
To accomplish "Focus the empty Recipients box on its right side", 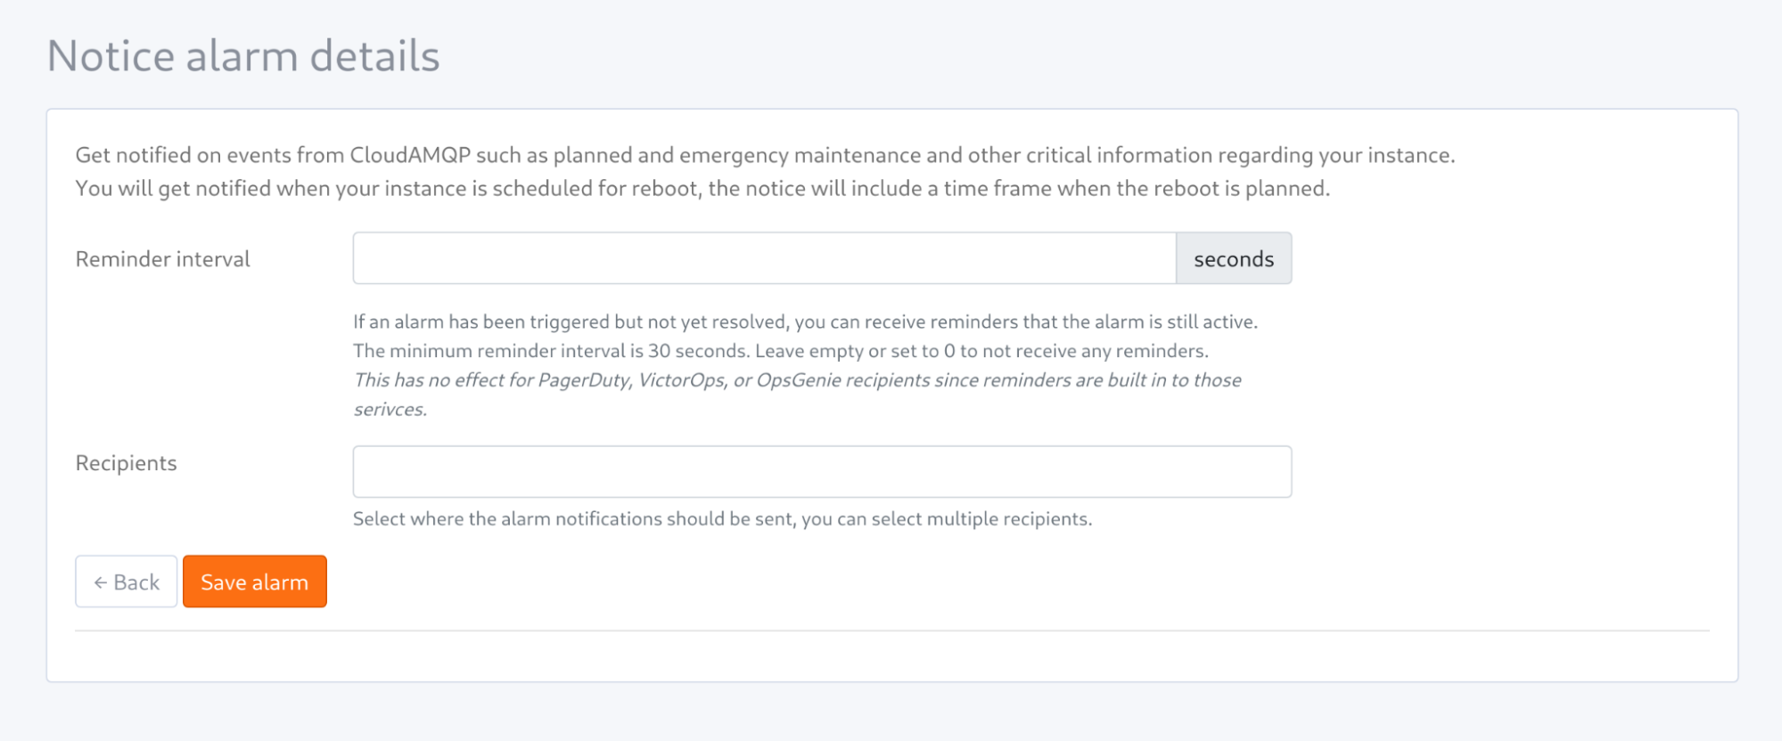I will click(x=1159, y=471).
